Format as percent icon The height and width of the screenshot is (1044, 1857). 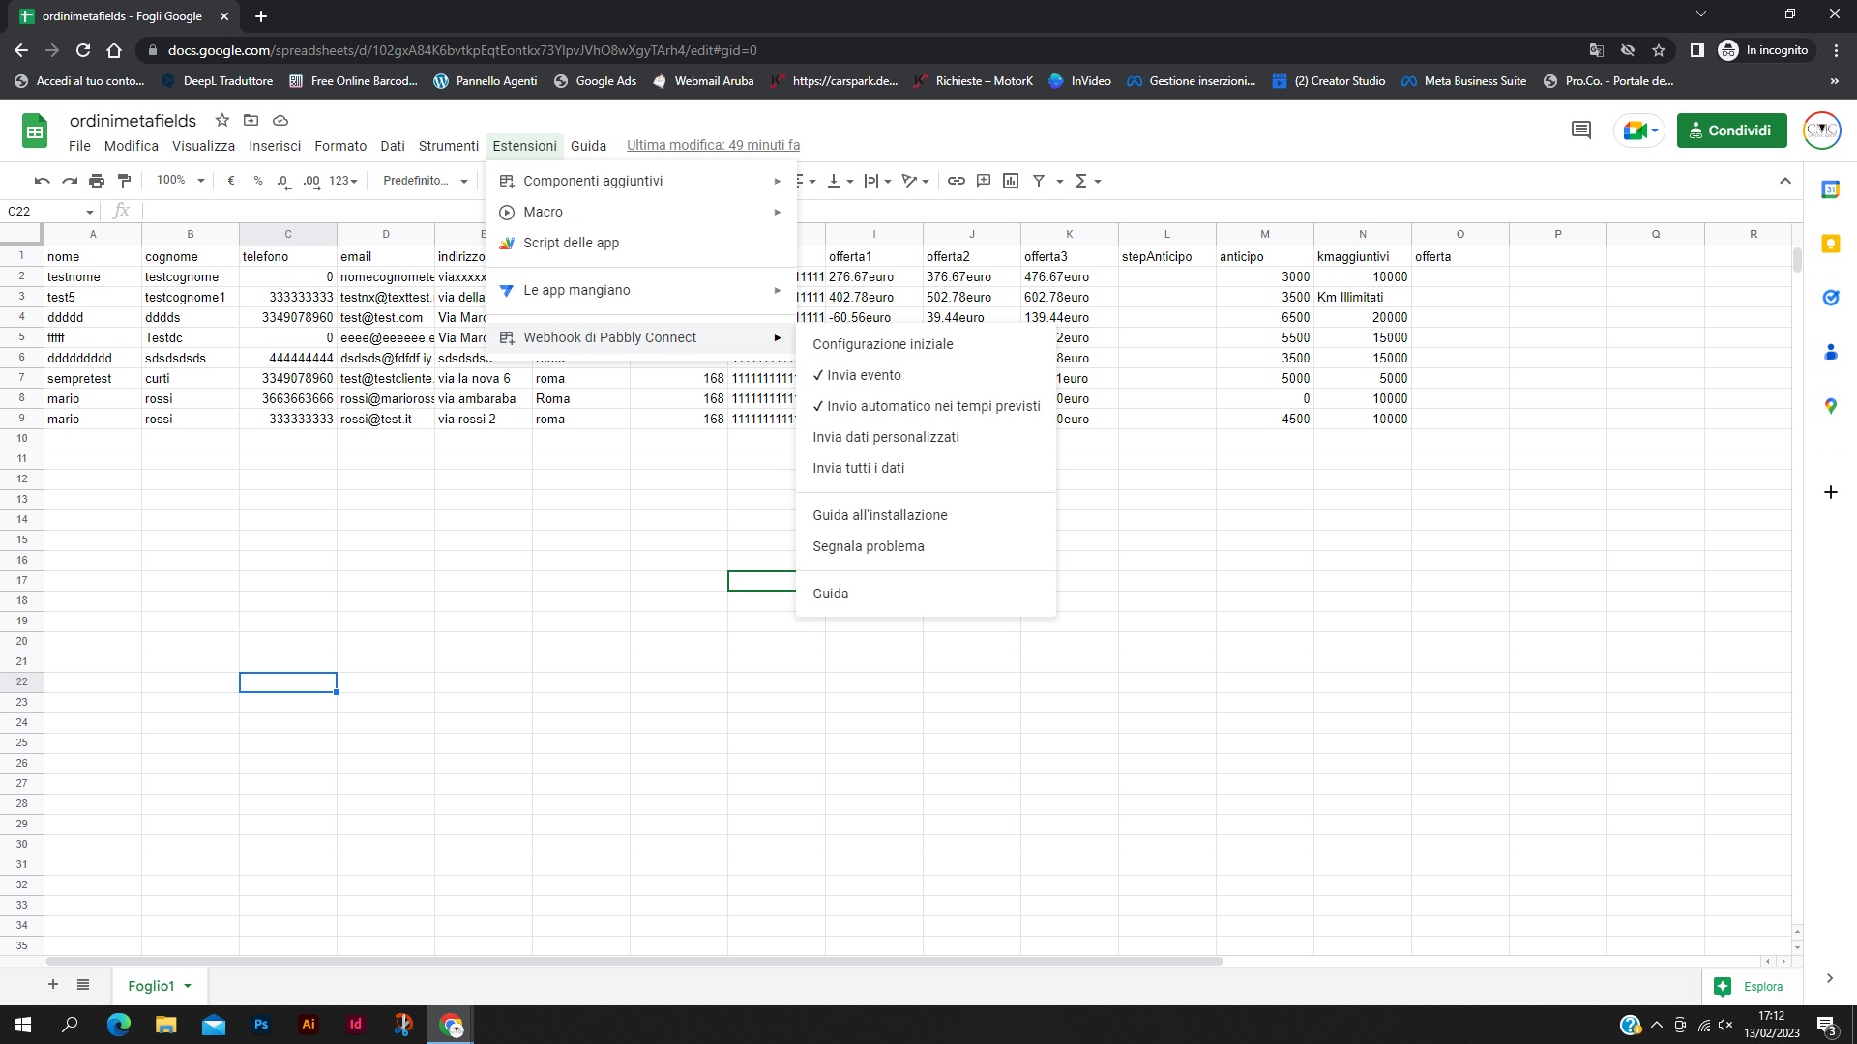[x=258, y=181]
